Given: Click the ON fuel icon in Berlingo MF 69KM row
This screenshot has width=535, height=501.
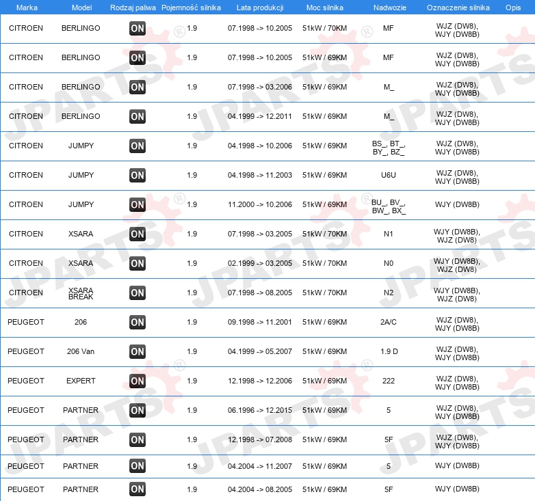Looking at the screenshot, I should coord(138,57).
